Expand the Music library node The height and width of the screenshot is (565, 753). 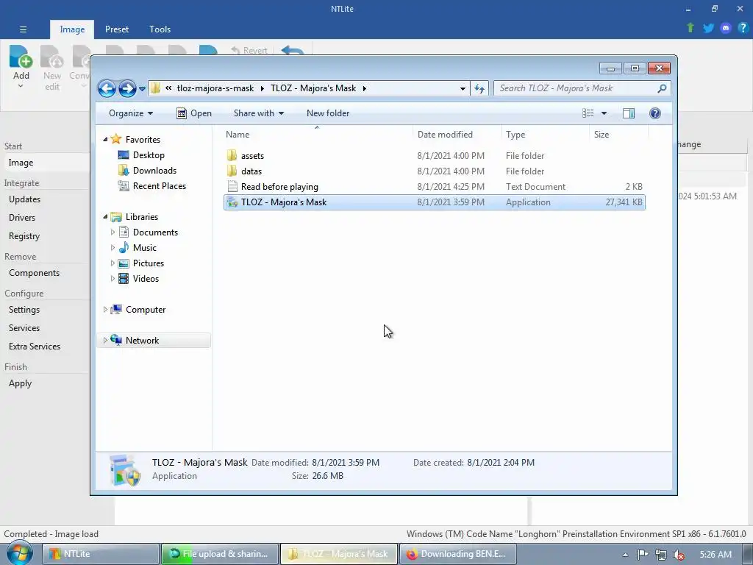tap(113, 247)
